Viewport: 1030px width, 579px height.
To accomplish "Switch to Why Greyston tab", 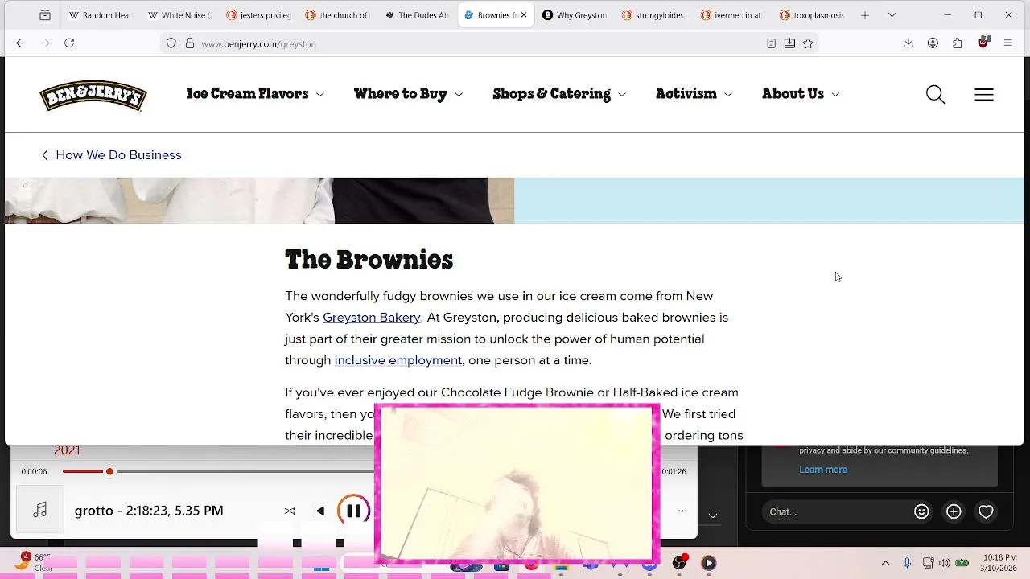I will pyautogui.click(x=575, y=15).
